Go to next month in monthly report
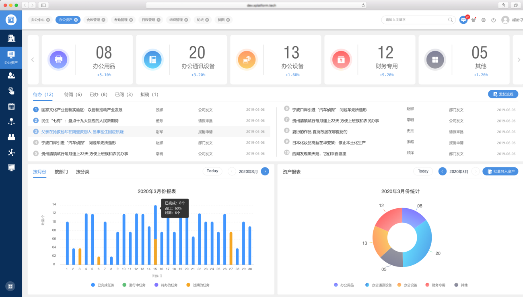 pyautogui.click(x=265, y=171)
